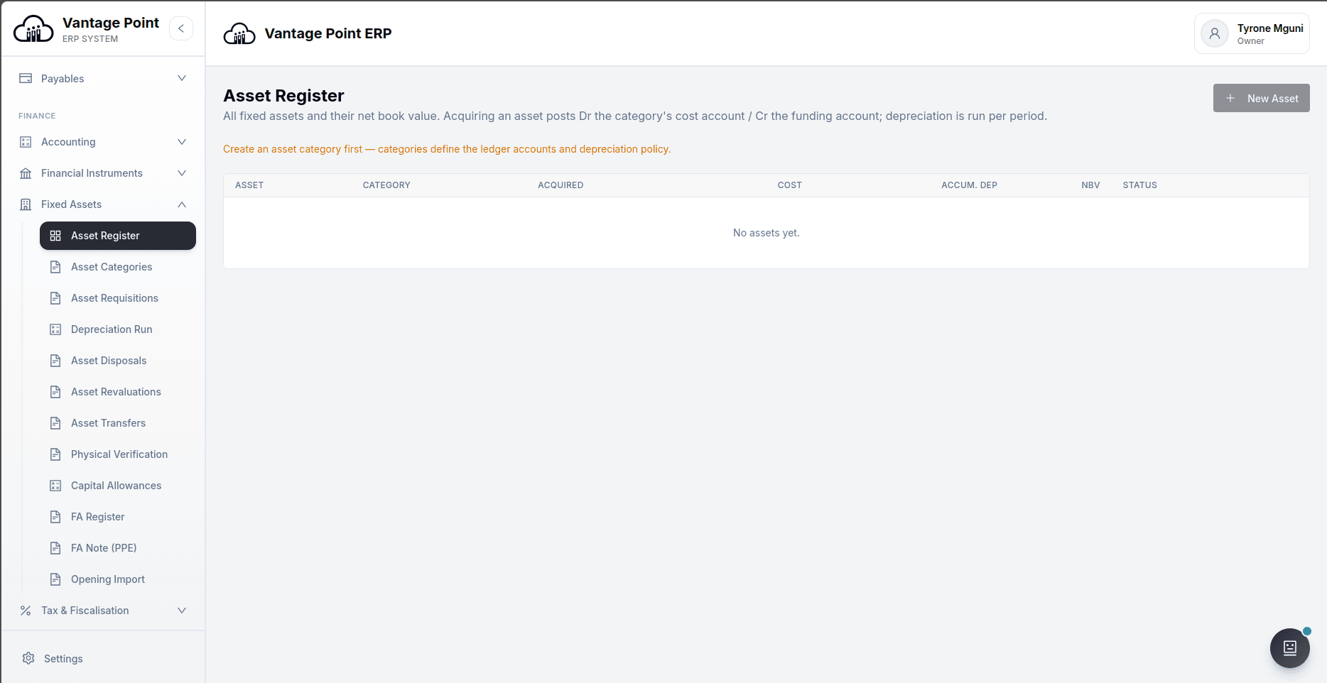Click the Physical Verification document icon
Image resolution: width=1327 pixels, height=683 pixels.
[x=55, y=454]
